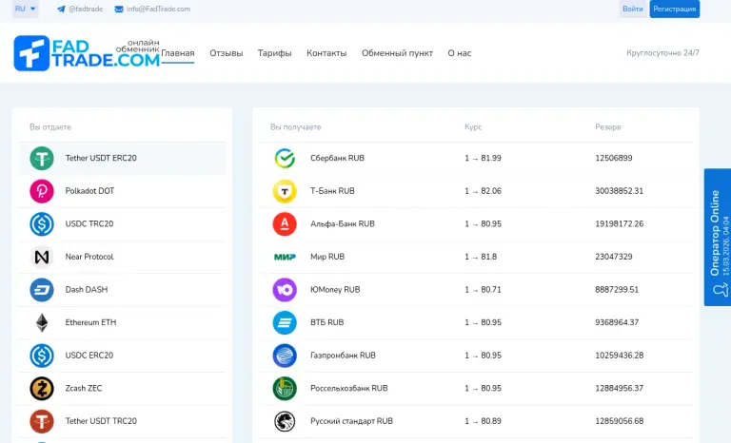This screenshot has width=731, height=443.
Task: Click the Т-Банк RUB label
Action: pos(332,191)
